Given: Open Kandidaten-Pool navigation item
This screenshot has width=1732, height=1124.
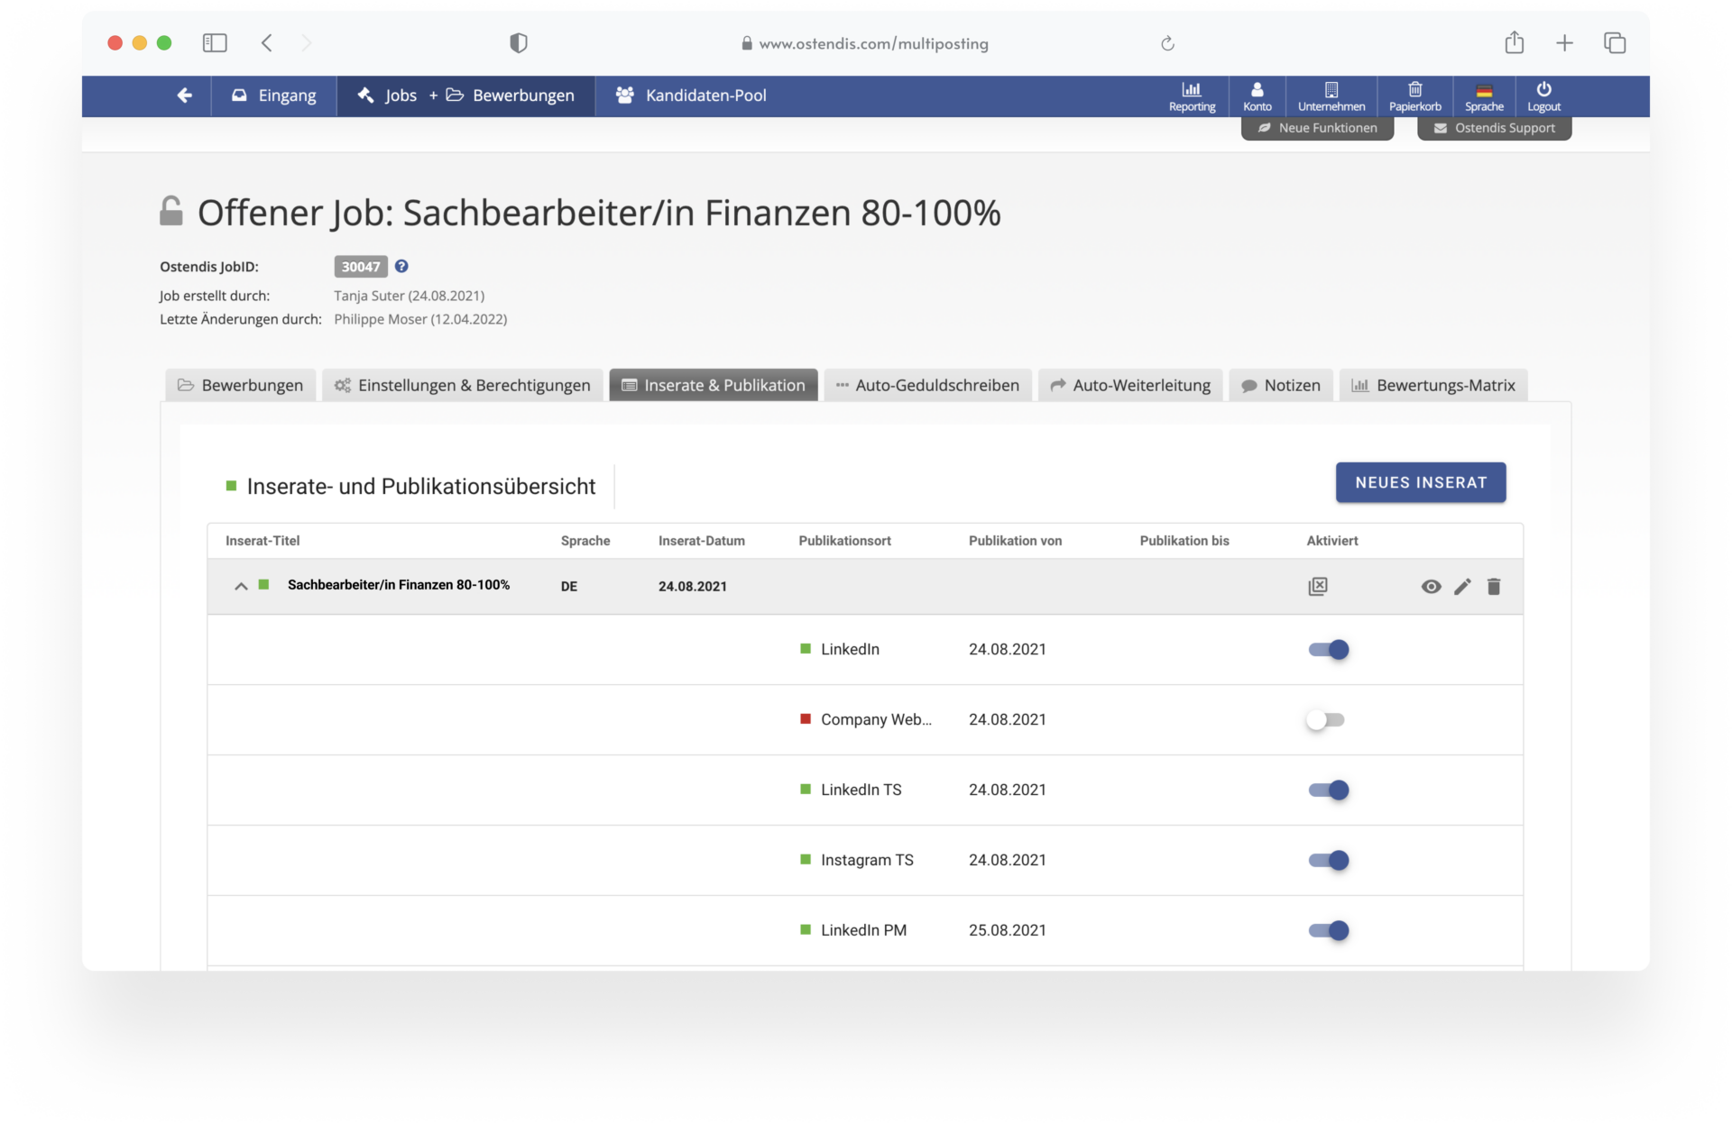Looking at the screenshot, I should tap(691, 96).
